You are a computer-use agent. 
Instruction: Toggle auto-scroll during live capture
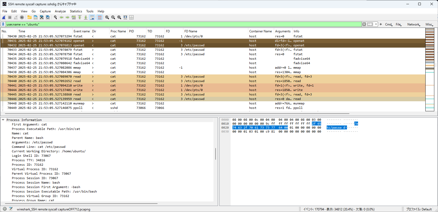(92, 17)
